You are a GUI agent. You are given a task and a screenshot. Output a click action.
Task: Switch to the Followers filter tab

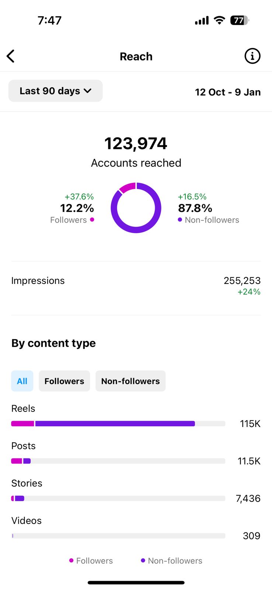(64, 381)
